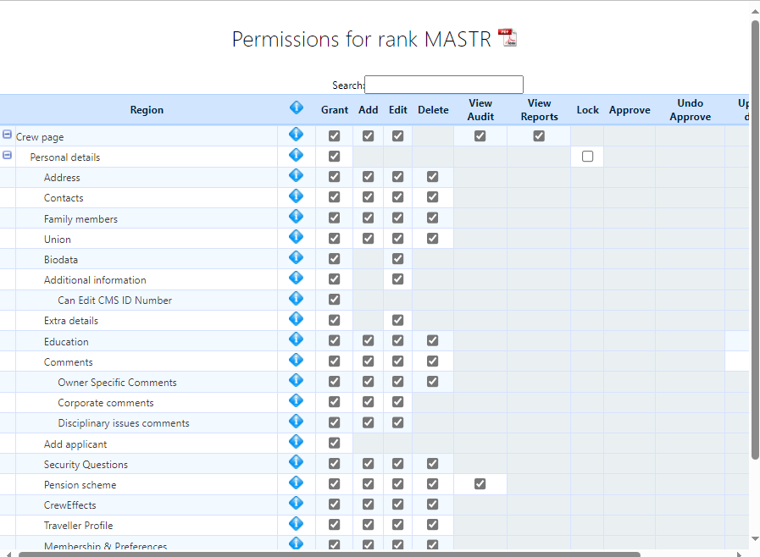Click info icon for Security Questions

[x=296, y=463]
